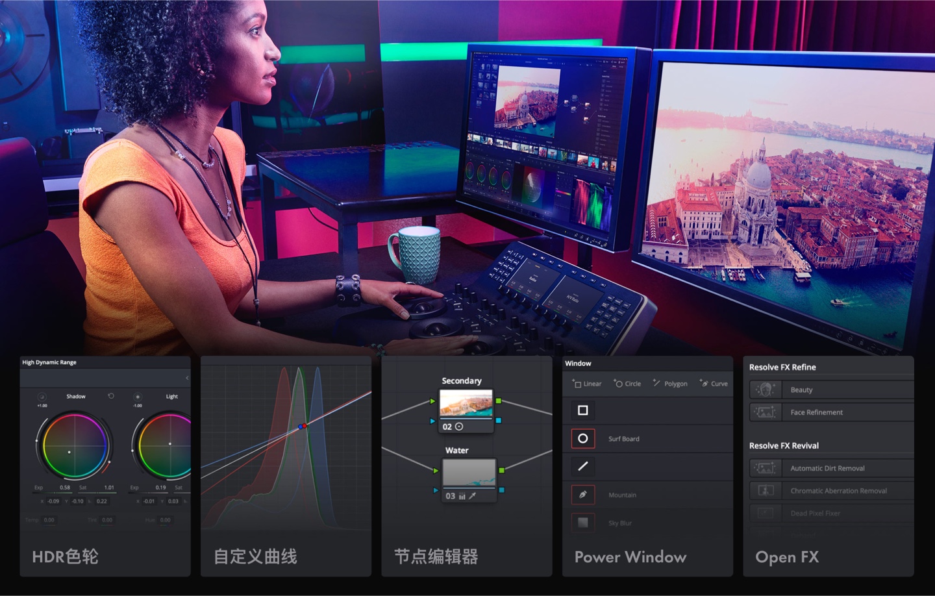Viewport: 935px width, 596px height.
Task: Select the Dead Pixel Fixer effect
Action: tap(832, 513)
